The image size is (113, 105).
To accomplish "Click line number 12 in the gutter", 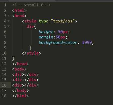I will (x=4, y=64).
